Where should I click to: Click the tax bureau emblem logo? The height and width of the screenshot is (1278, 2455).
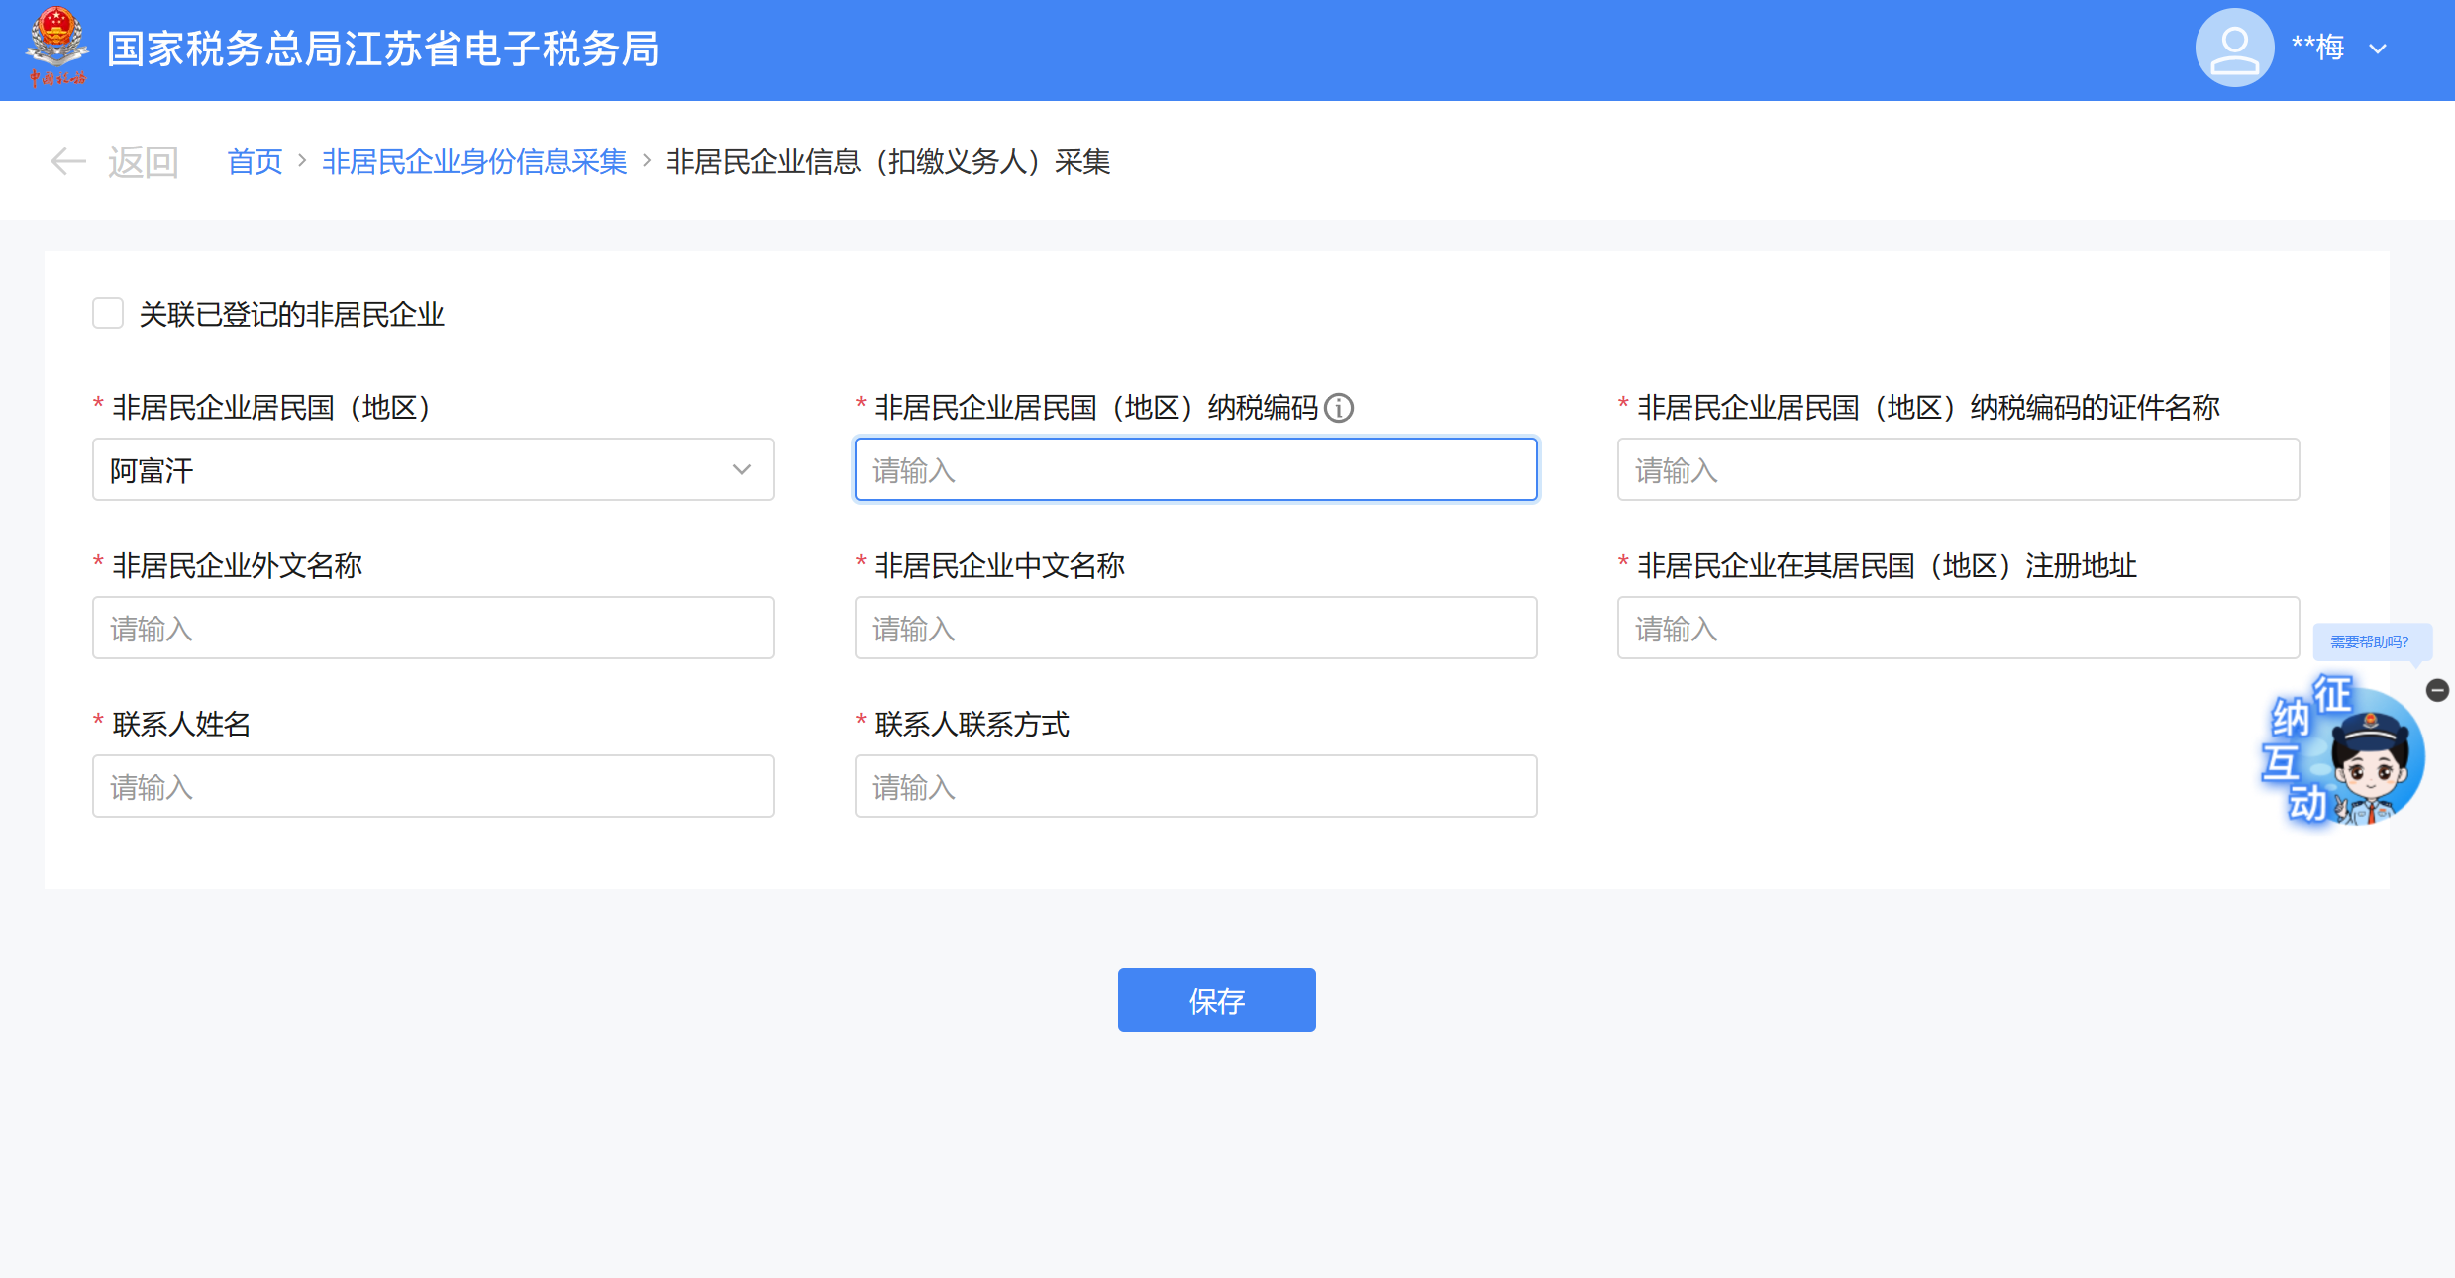pos(56,46)
